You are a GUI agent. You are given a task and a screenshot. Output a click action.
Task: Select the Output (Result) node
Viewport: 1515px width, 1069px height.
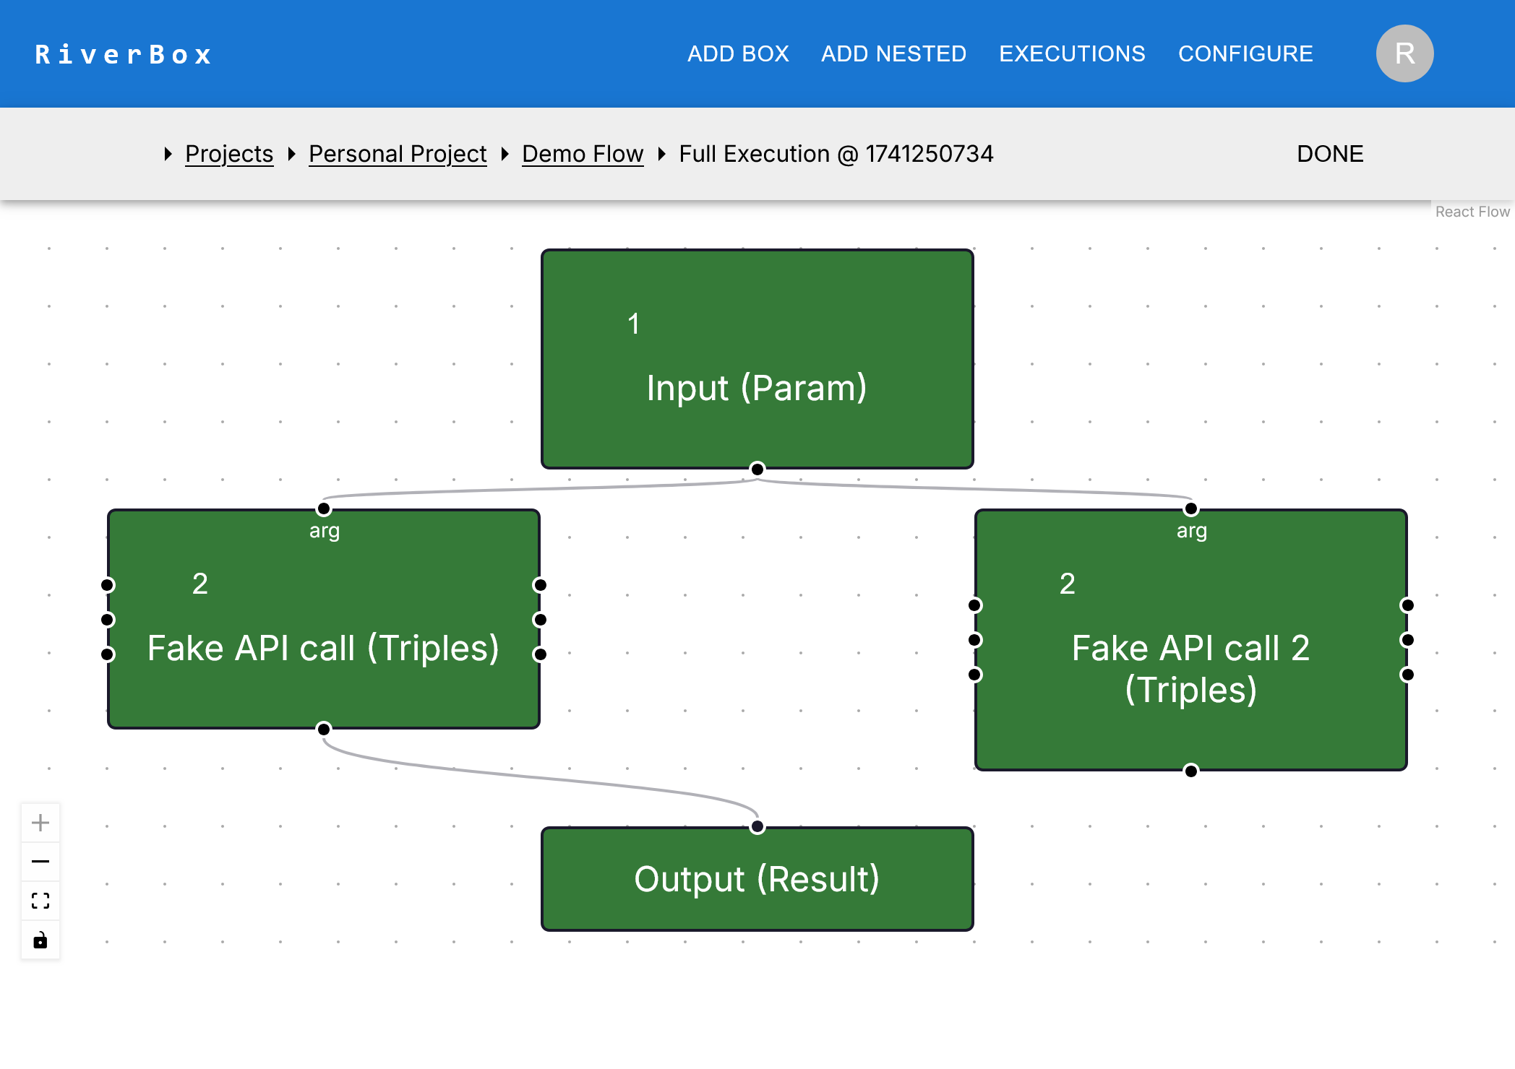757,879
